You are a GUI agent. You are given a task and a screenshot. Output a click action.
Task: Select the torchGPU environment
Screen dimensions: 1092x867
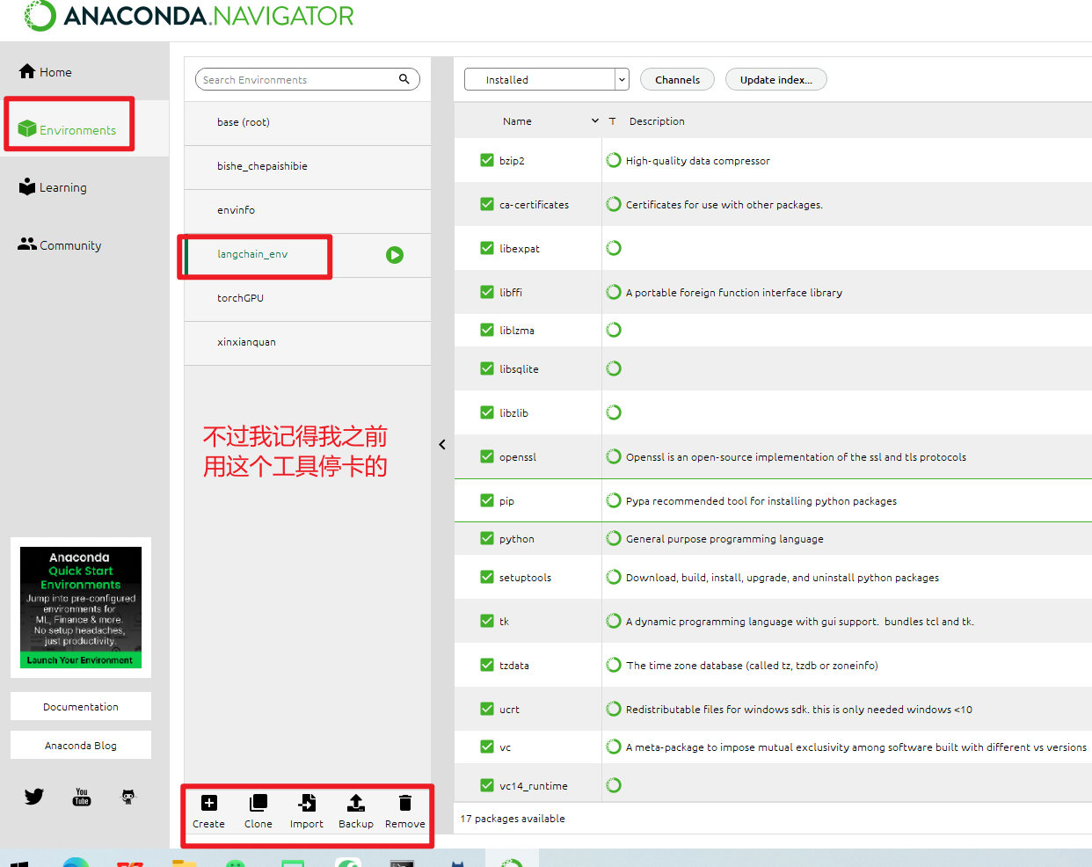pos(308,298)
